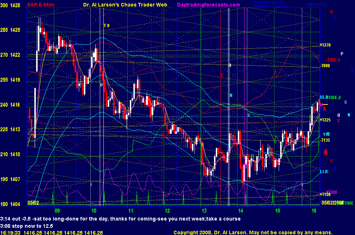Click the '3:08 stop now to 12.5' comment
The width and height of the screenshot is (355, 235).
26,226
